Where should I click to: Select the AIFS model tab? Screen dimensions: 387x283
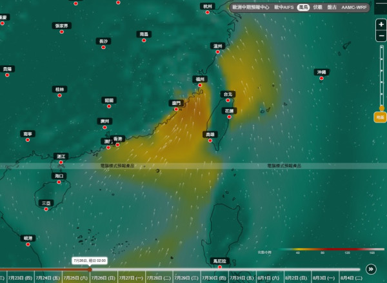tap(284, 7)
